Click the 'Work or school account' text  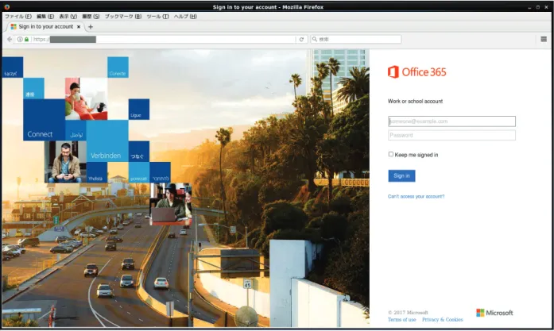[415, 102]
